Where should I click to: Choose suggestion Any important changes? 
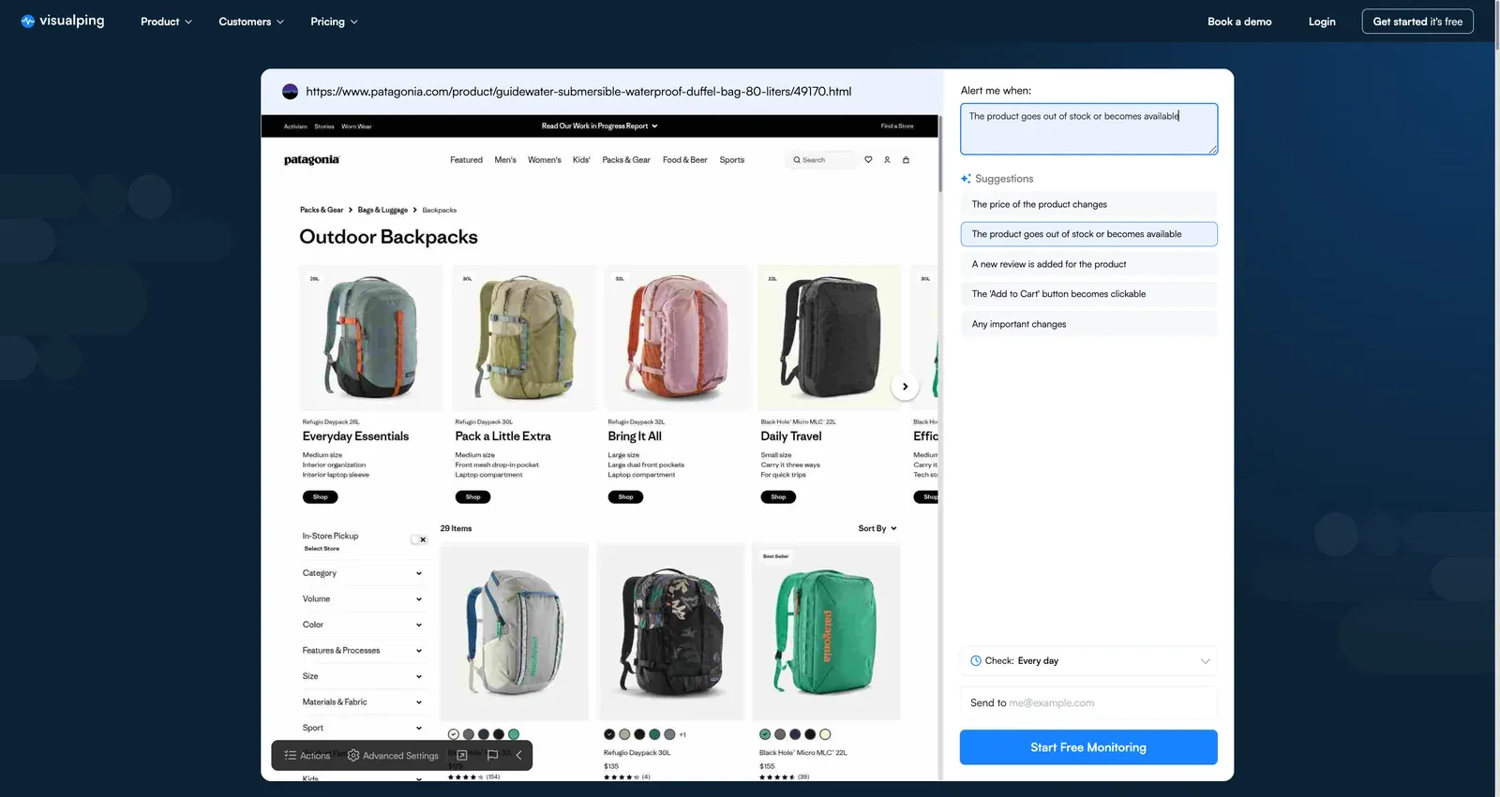click(x=1088, y=324)
